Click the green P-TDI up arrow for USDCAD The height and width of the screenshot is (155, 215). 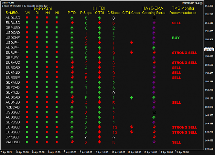72,33
